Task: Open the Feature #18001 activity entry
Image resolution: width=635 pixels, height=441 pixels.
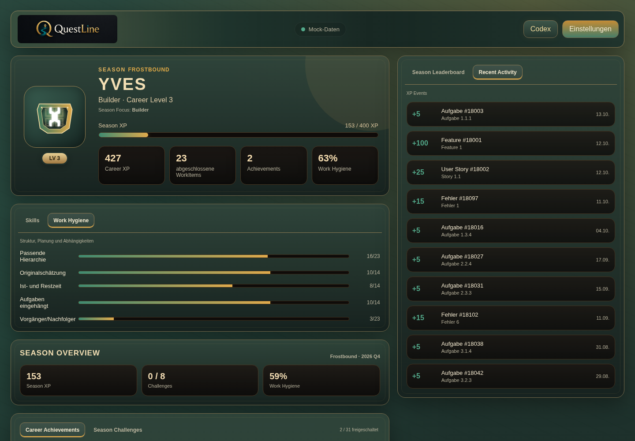Action: (x=511, y=143)
